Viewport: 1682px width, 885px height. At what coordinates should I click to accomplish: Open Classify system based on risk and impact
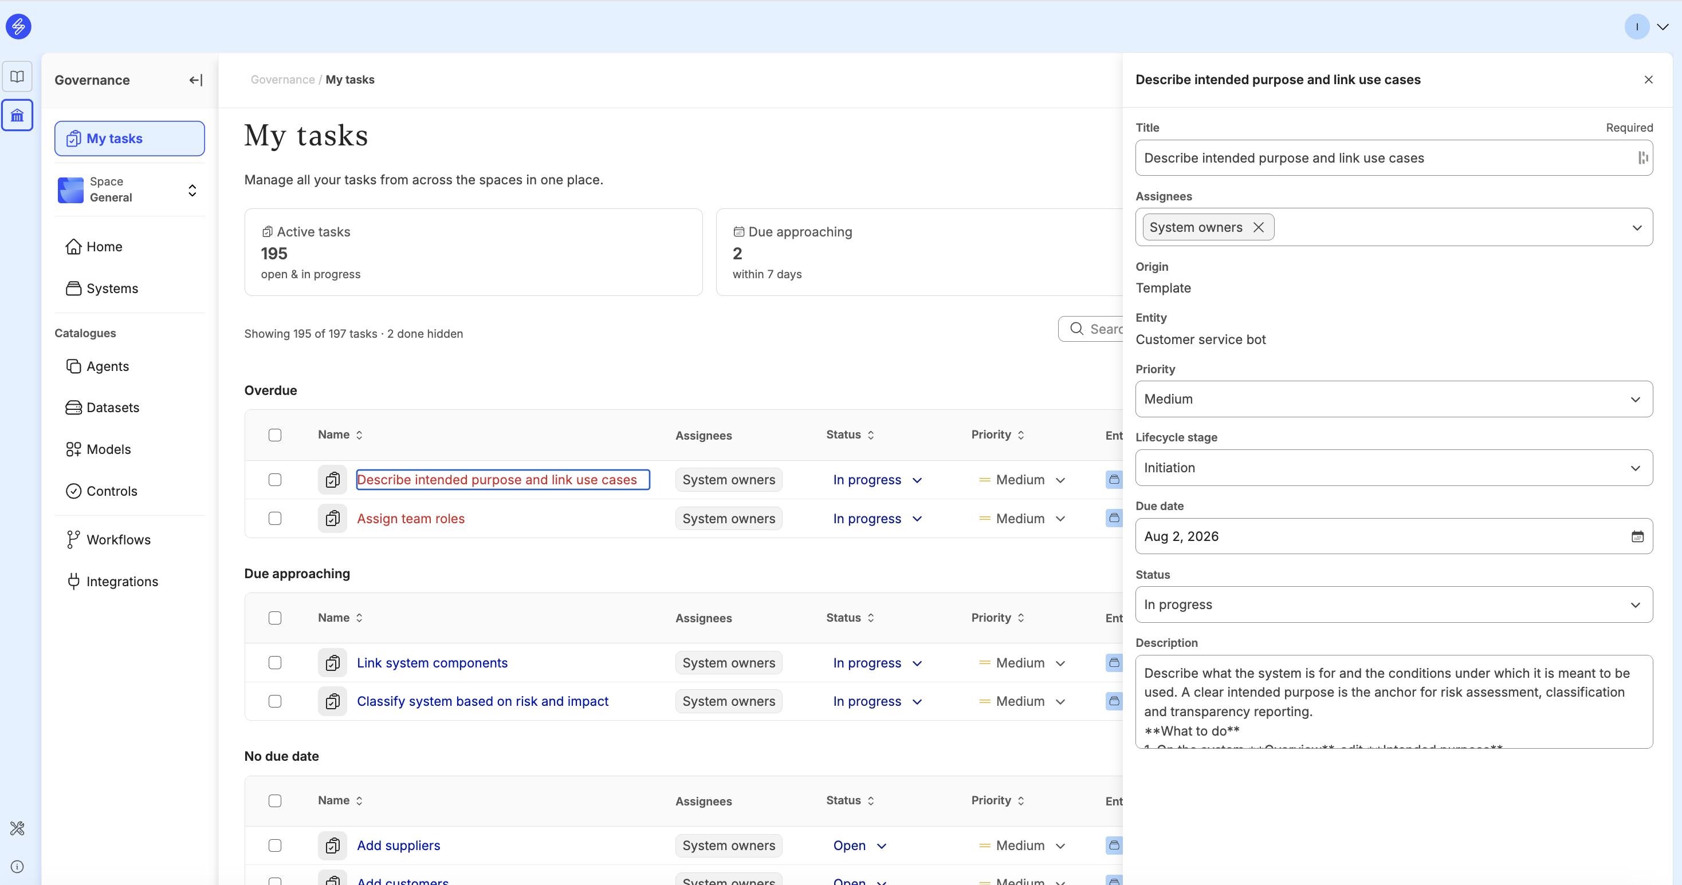pyautogui.click(x=482, y=702)
